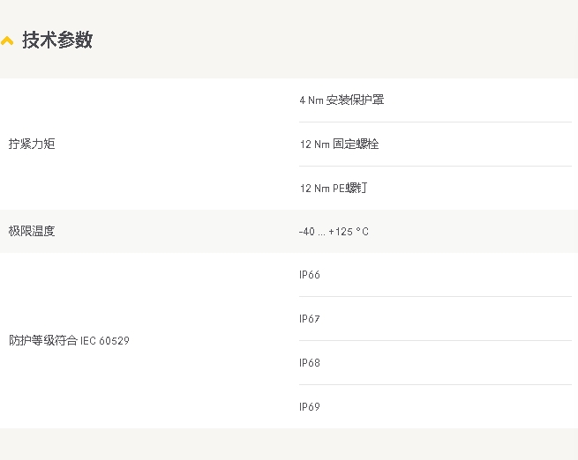The image size is (578, 460).
Task: Select the 防护等级符合 IEC 60529 label
Action: click(x=69, y=340)
